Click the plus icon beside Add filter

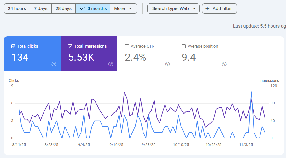click(x=207, y=9)
